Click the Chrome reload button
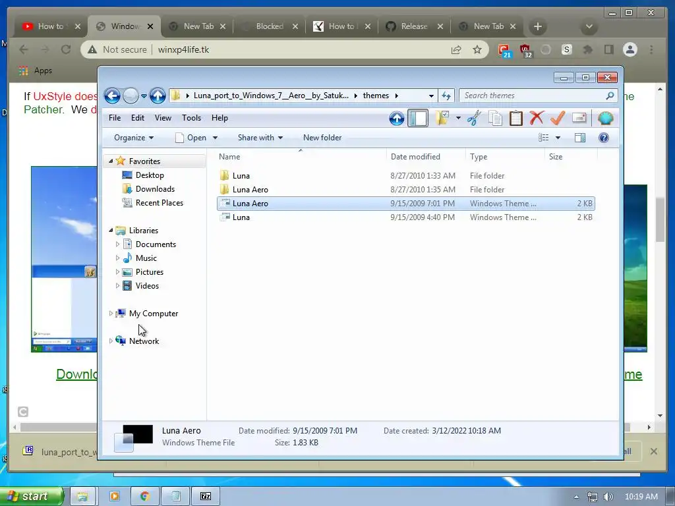Viewport: 675px width, 506px height. [x=66, y=49]
